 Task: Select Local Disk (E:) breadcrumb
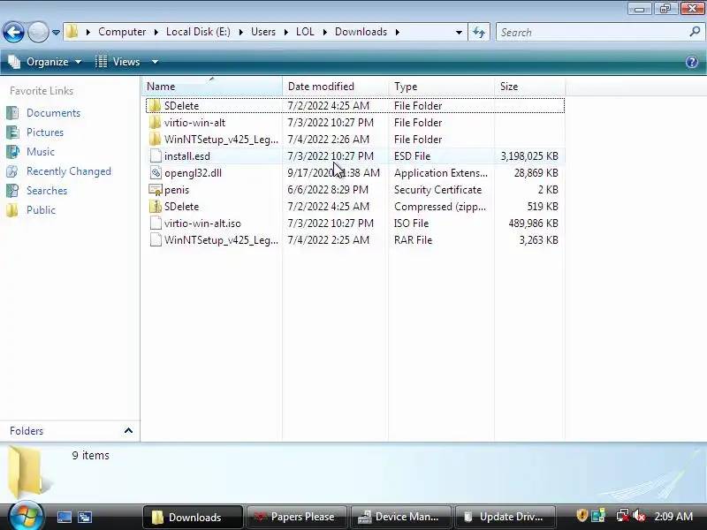(x=198, y=32)
